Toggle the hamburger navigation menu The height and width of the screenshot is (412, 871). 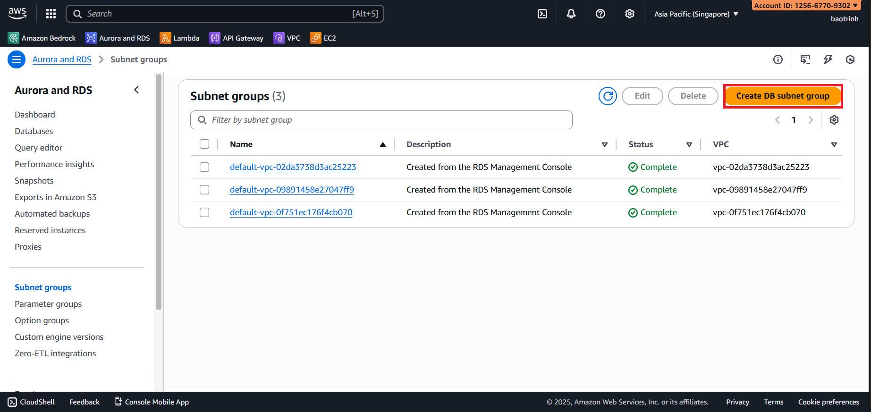pos(17,59)
